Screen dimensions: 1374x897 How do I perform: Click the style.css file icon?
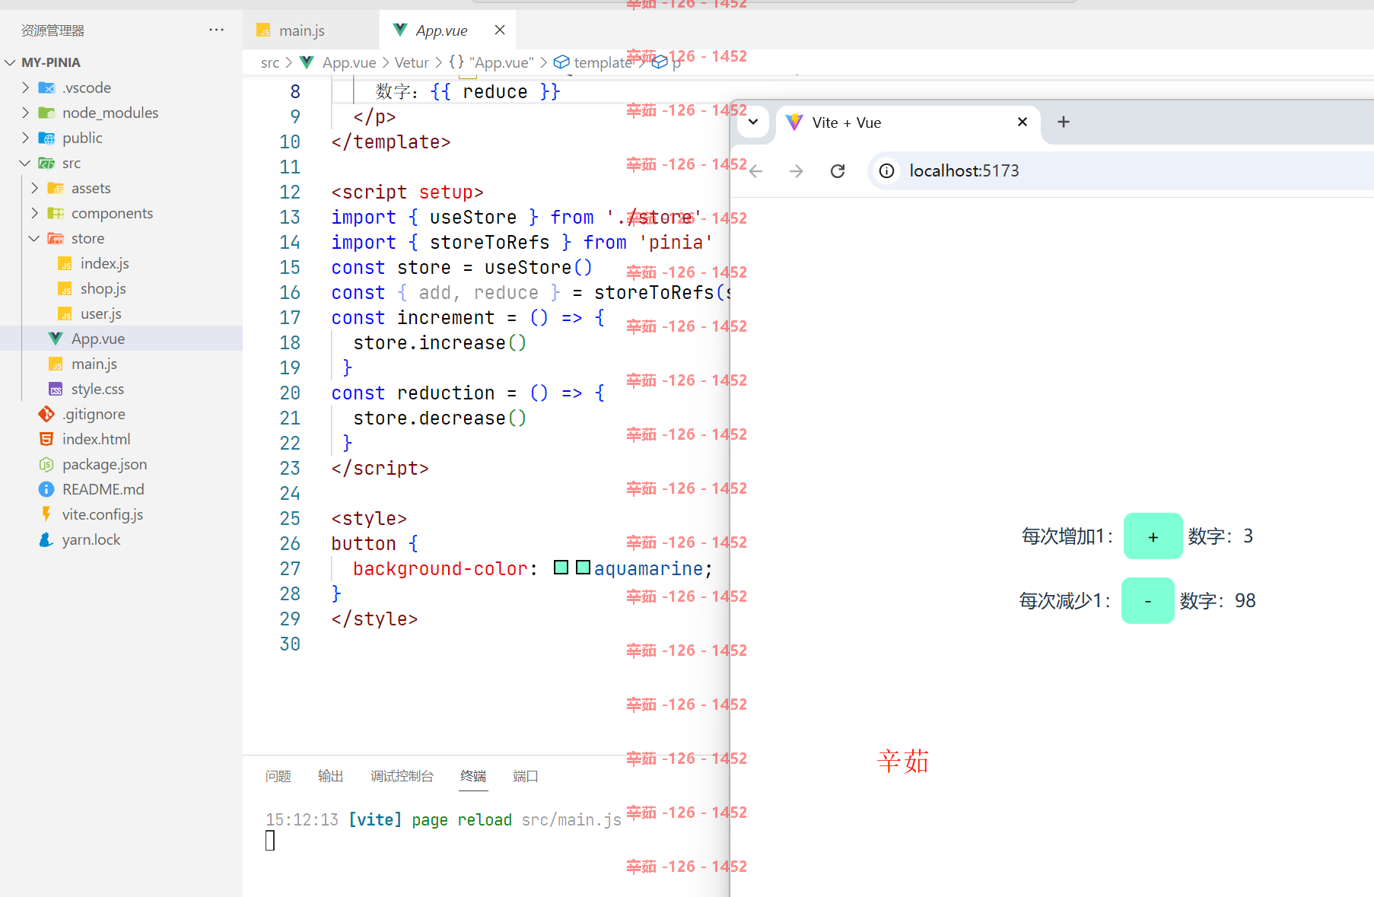(56, 389)
